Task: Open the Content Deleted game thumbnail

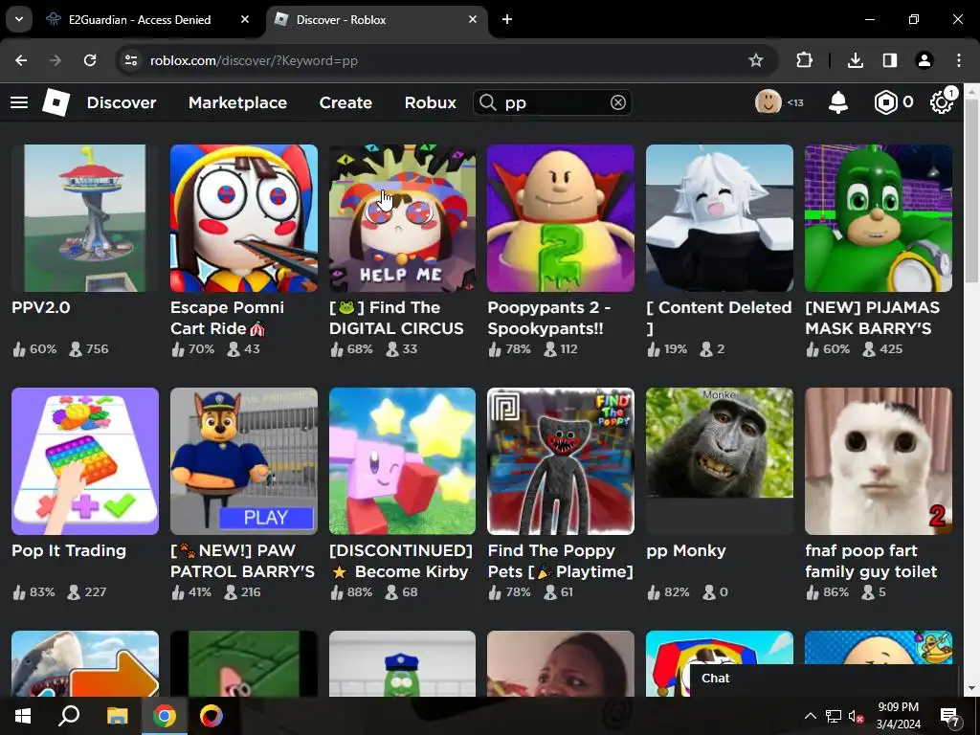Action: pos(720,218)
